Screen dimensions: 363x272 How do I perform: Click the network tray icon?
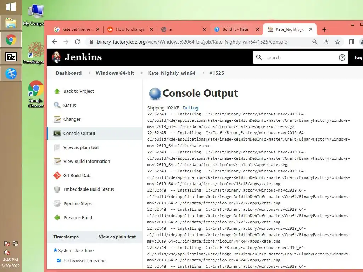(16, 243)
